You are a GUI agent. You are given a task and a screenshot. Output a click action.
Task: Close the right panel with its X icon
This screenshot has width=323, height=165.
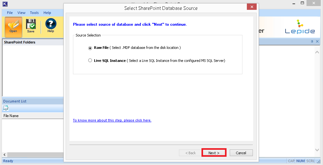pos(317,42)
